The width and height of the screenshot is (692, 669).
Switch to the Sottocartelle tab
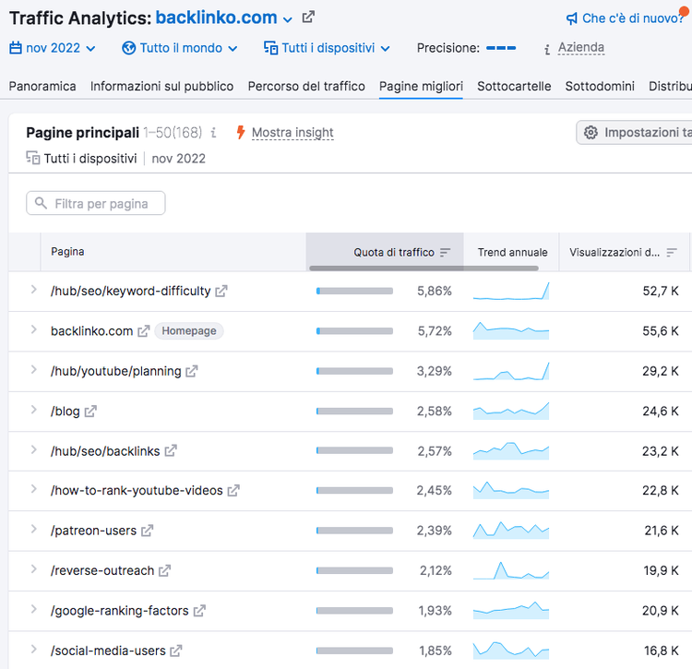click(514, 86)
